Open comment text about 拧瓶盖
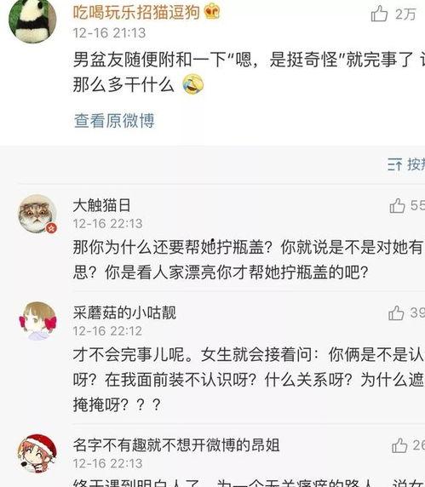This screenshot has height=487, width=425. [249, 260]
